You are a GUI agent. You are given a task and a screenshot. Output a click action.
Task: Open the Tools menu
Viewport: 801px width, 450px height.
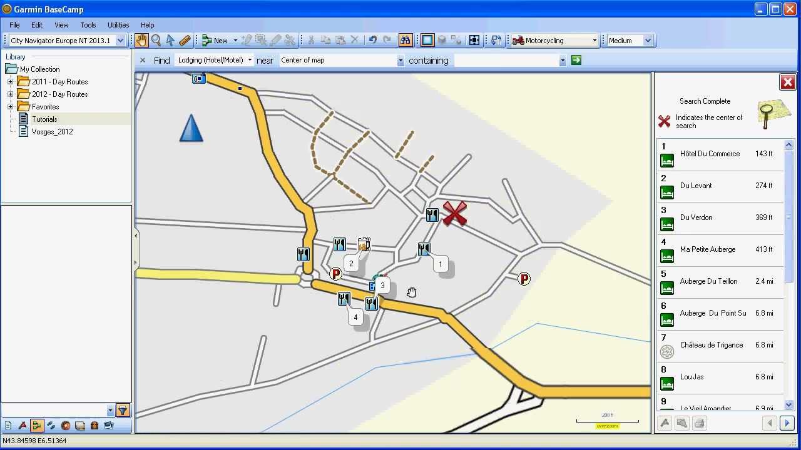point(88,25)
